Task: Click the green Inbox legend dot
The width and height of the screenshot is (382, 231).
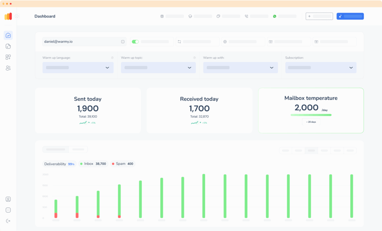Action: (81, 164)
